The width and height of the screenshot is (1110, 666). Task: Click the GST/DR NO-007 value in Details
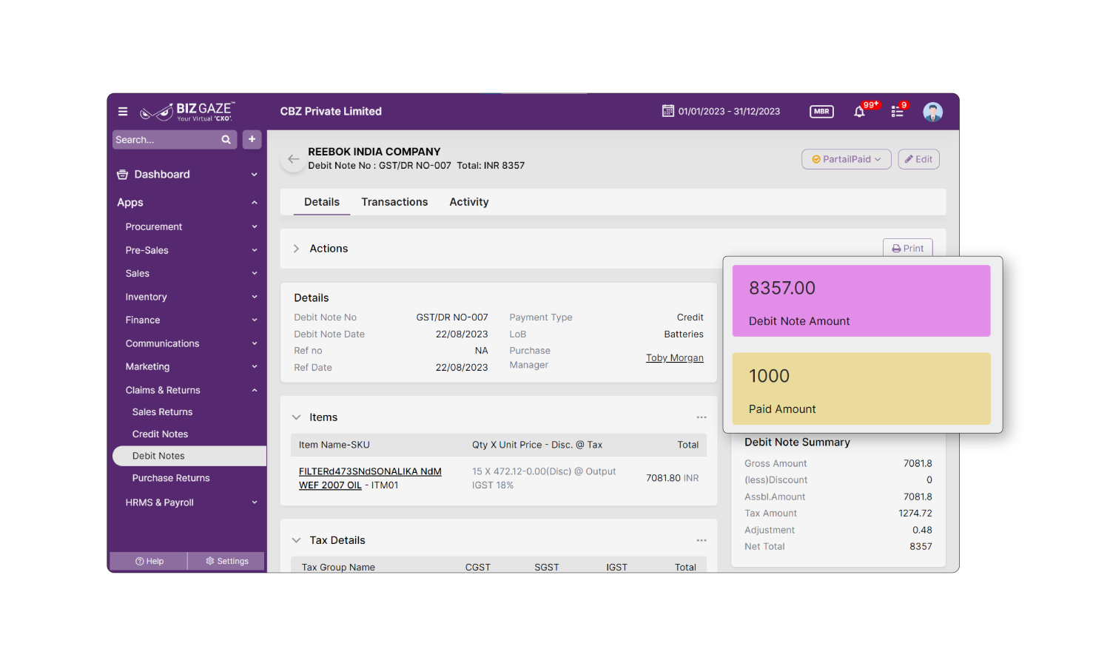pos(452,317)
